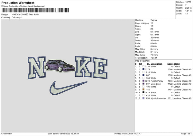
Task: Click the "Down:" label
Action: [x=138, y=40]
